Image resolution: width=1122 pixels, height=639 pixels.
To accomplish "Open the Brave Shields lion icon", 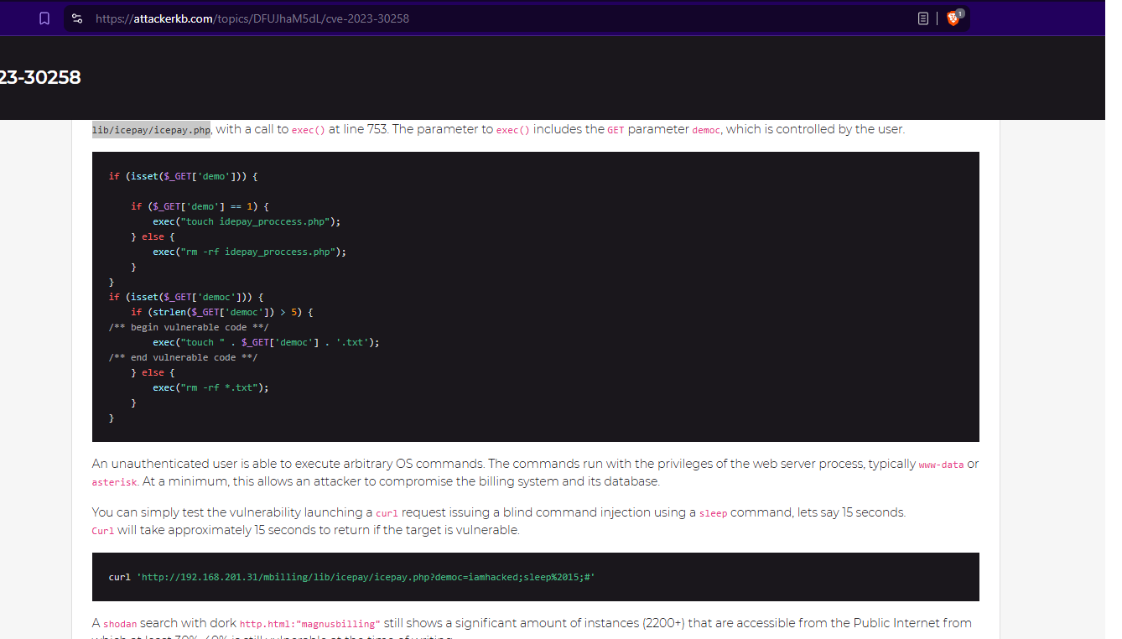I will tap(953, 18).
